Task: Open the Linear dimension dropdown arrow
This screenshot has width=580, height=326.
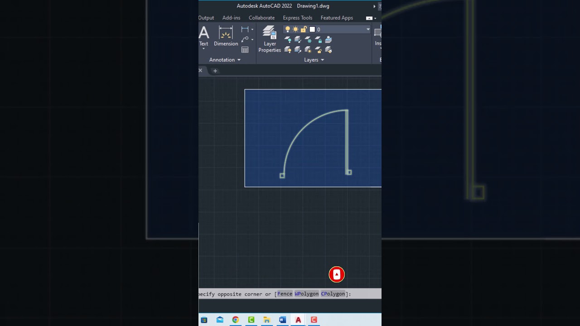Action: coord(252,29)
